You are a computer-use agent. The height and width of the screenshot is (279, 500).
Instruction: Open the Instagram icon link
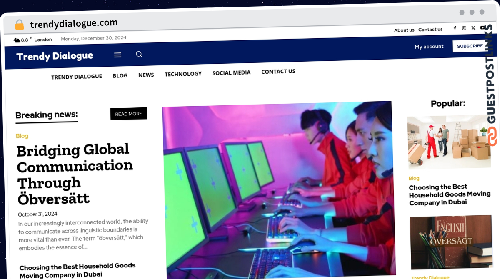click(464, 28)
